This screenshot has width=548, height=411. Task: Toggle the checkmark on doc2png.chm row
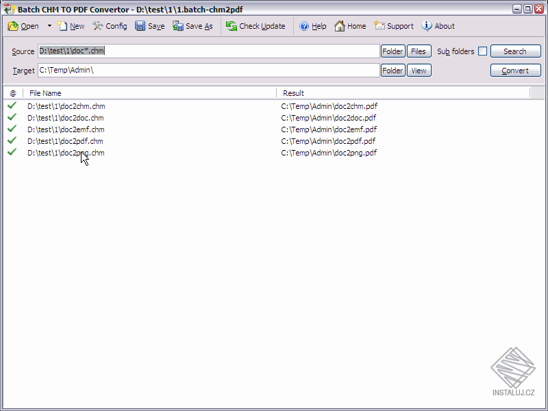click(x=11, y=153)
